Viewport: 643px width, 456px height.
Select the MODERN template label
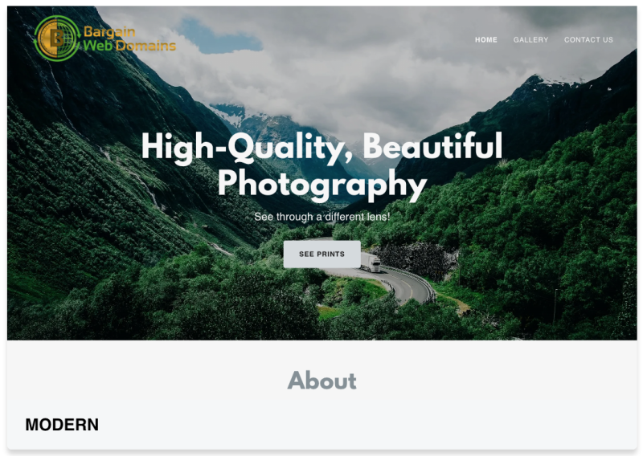[62, 425]
